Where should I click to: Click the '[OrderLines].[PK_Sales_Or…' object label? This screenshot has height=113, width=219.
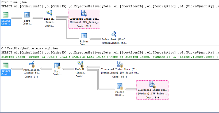pyautogui.click(x=120, y=73)
